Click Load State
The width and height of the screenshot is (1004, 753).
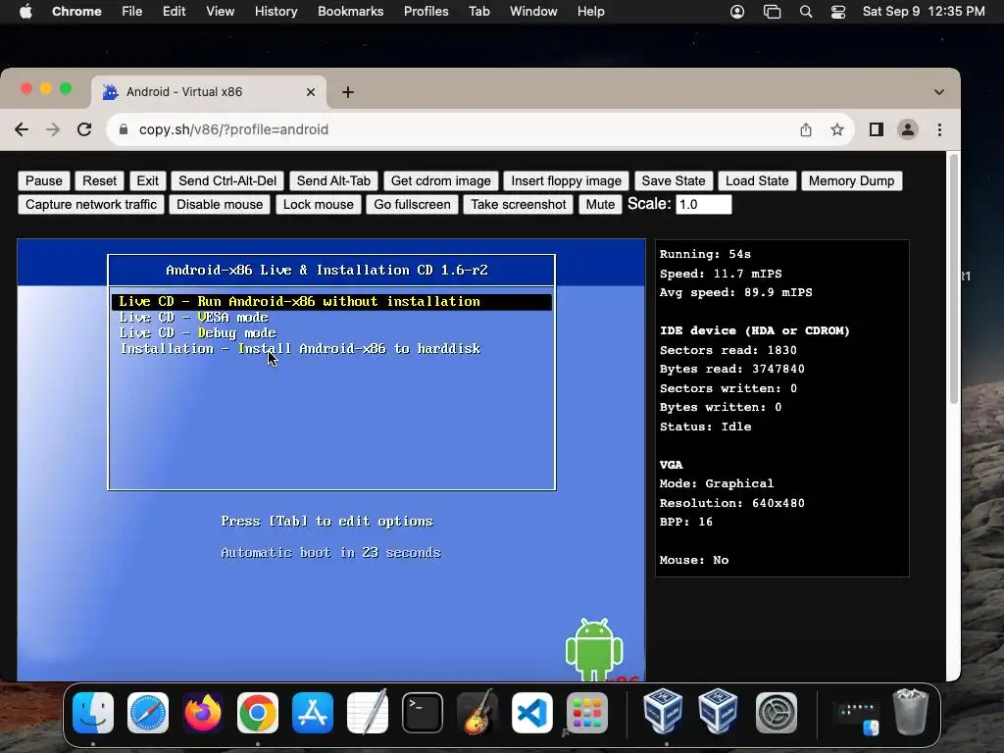(x=757, y=181)
